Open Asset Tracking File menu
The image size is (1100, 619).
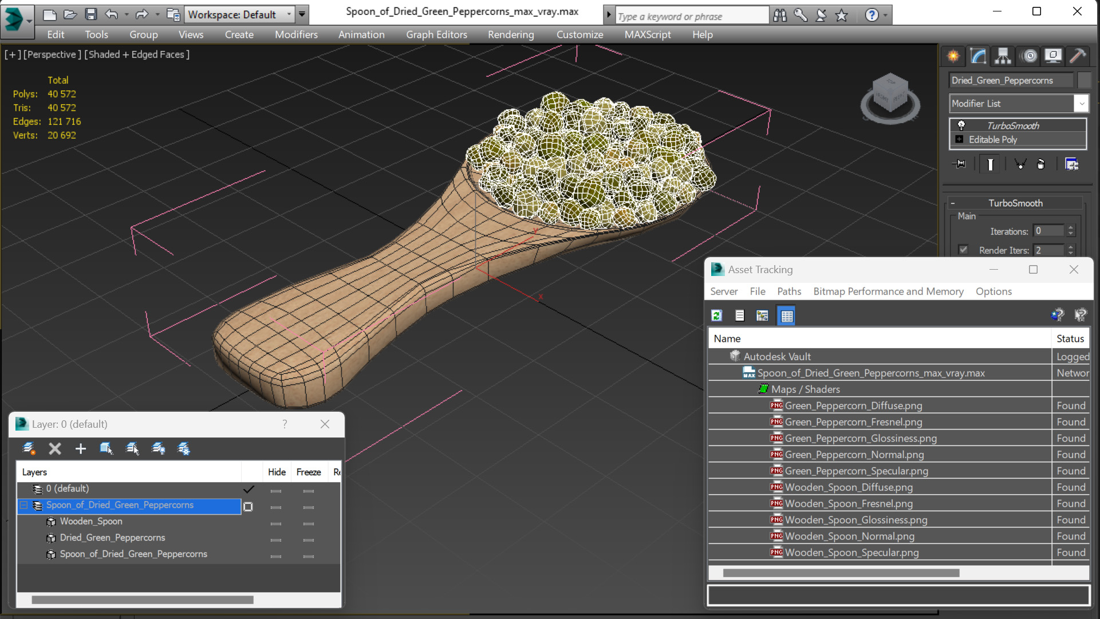point(757,291)
